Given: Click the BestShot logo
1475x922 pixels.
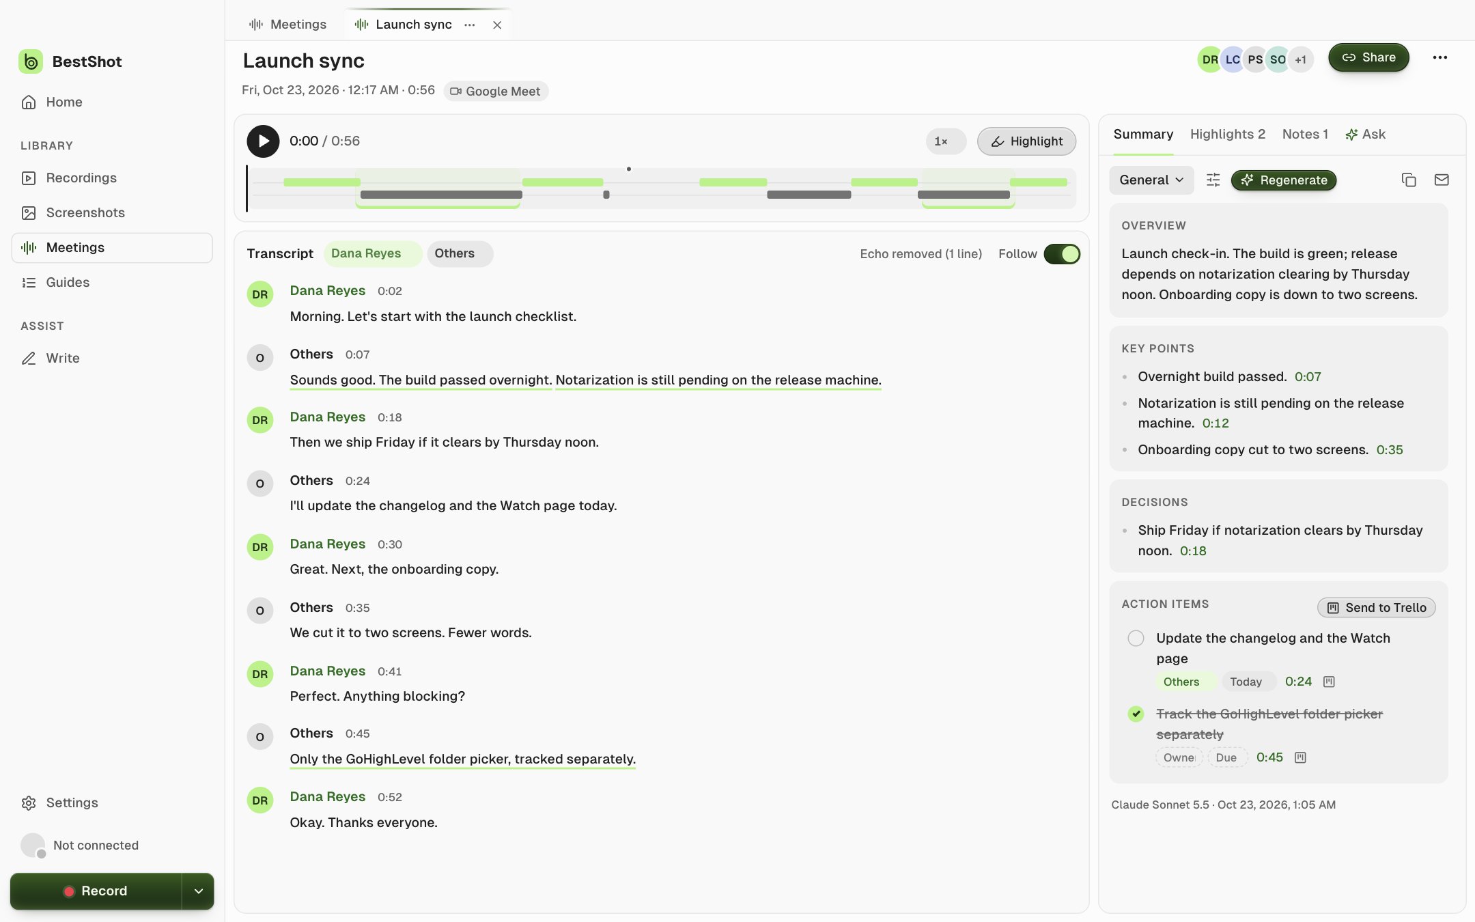Looking at the screenshot, I should [31, 61].
